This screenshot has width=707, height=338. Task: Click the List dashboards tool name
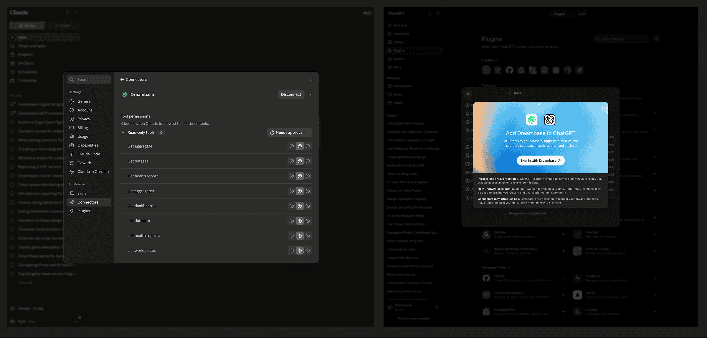[x=141, y=206]
